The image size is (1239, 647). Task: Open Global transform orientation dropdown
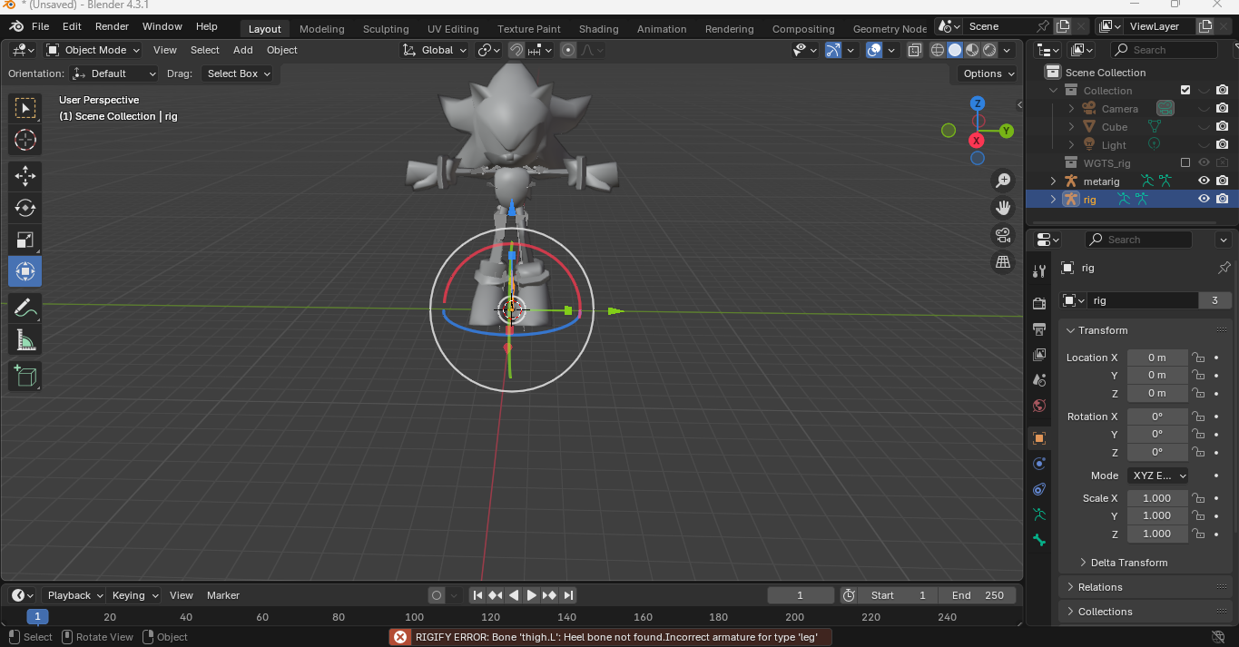tap(435, 50)
